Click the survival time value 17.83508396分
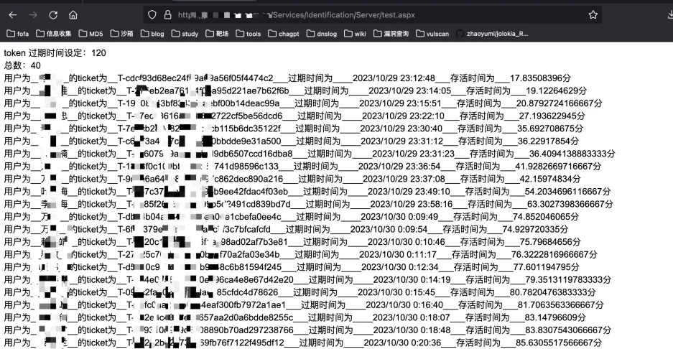Viewport: 673px width, 349px height. pos(540,78)
